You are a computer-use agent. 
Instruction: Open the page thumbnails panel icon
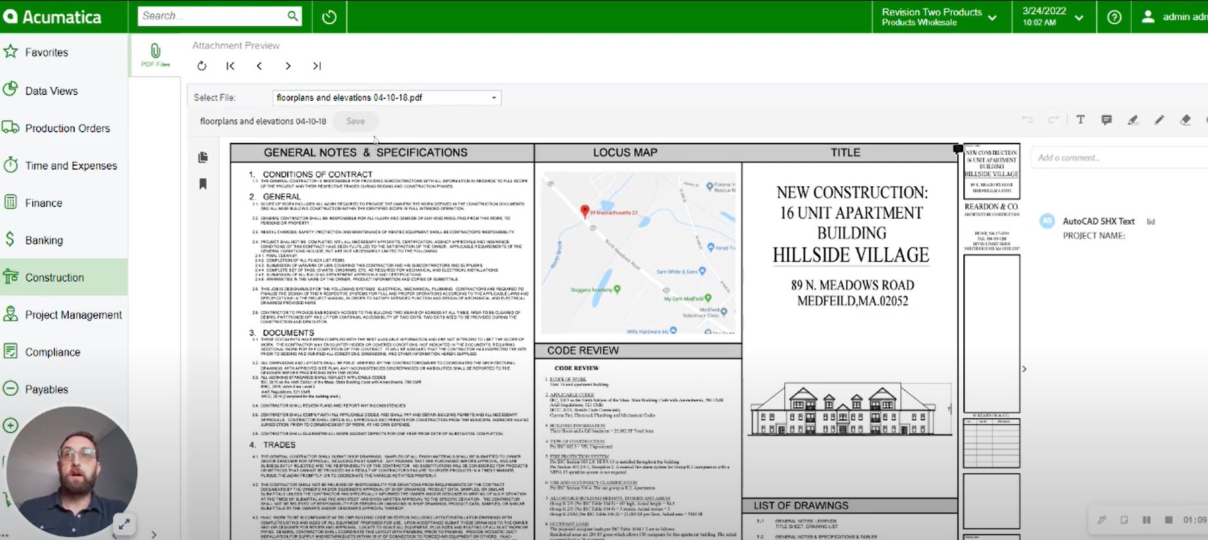203,157
